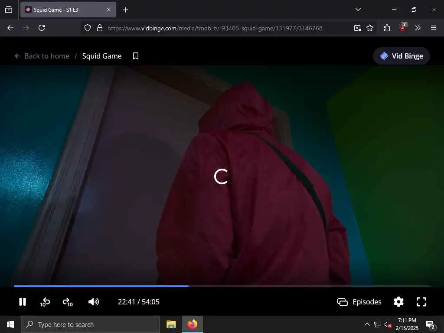Open system volume tray icon
This screenshot has height=333, width=444.
coord(388,324)
